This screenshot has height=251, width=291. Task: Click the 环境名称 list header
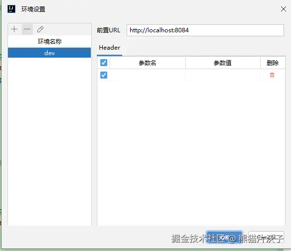(x=49, y=41)
